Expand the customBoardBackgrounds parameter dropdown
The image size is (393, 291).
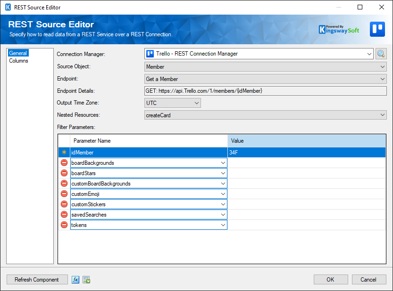pyautogui.click(x=223, y=184)
